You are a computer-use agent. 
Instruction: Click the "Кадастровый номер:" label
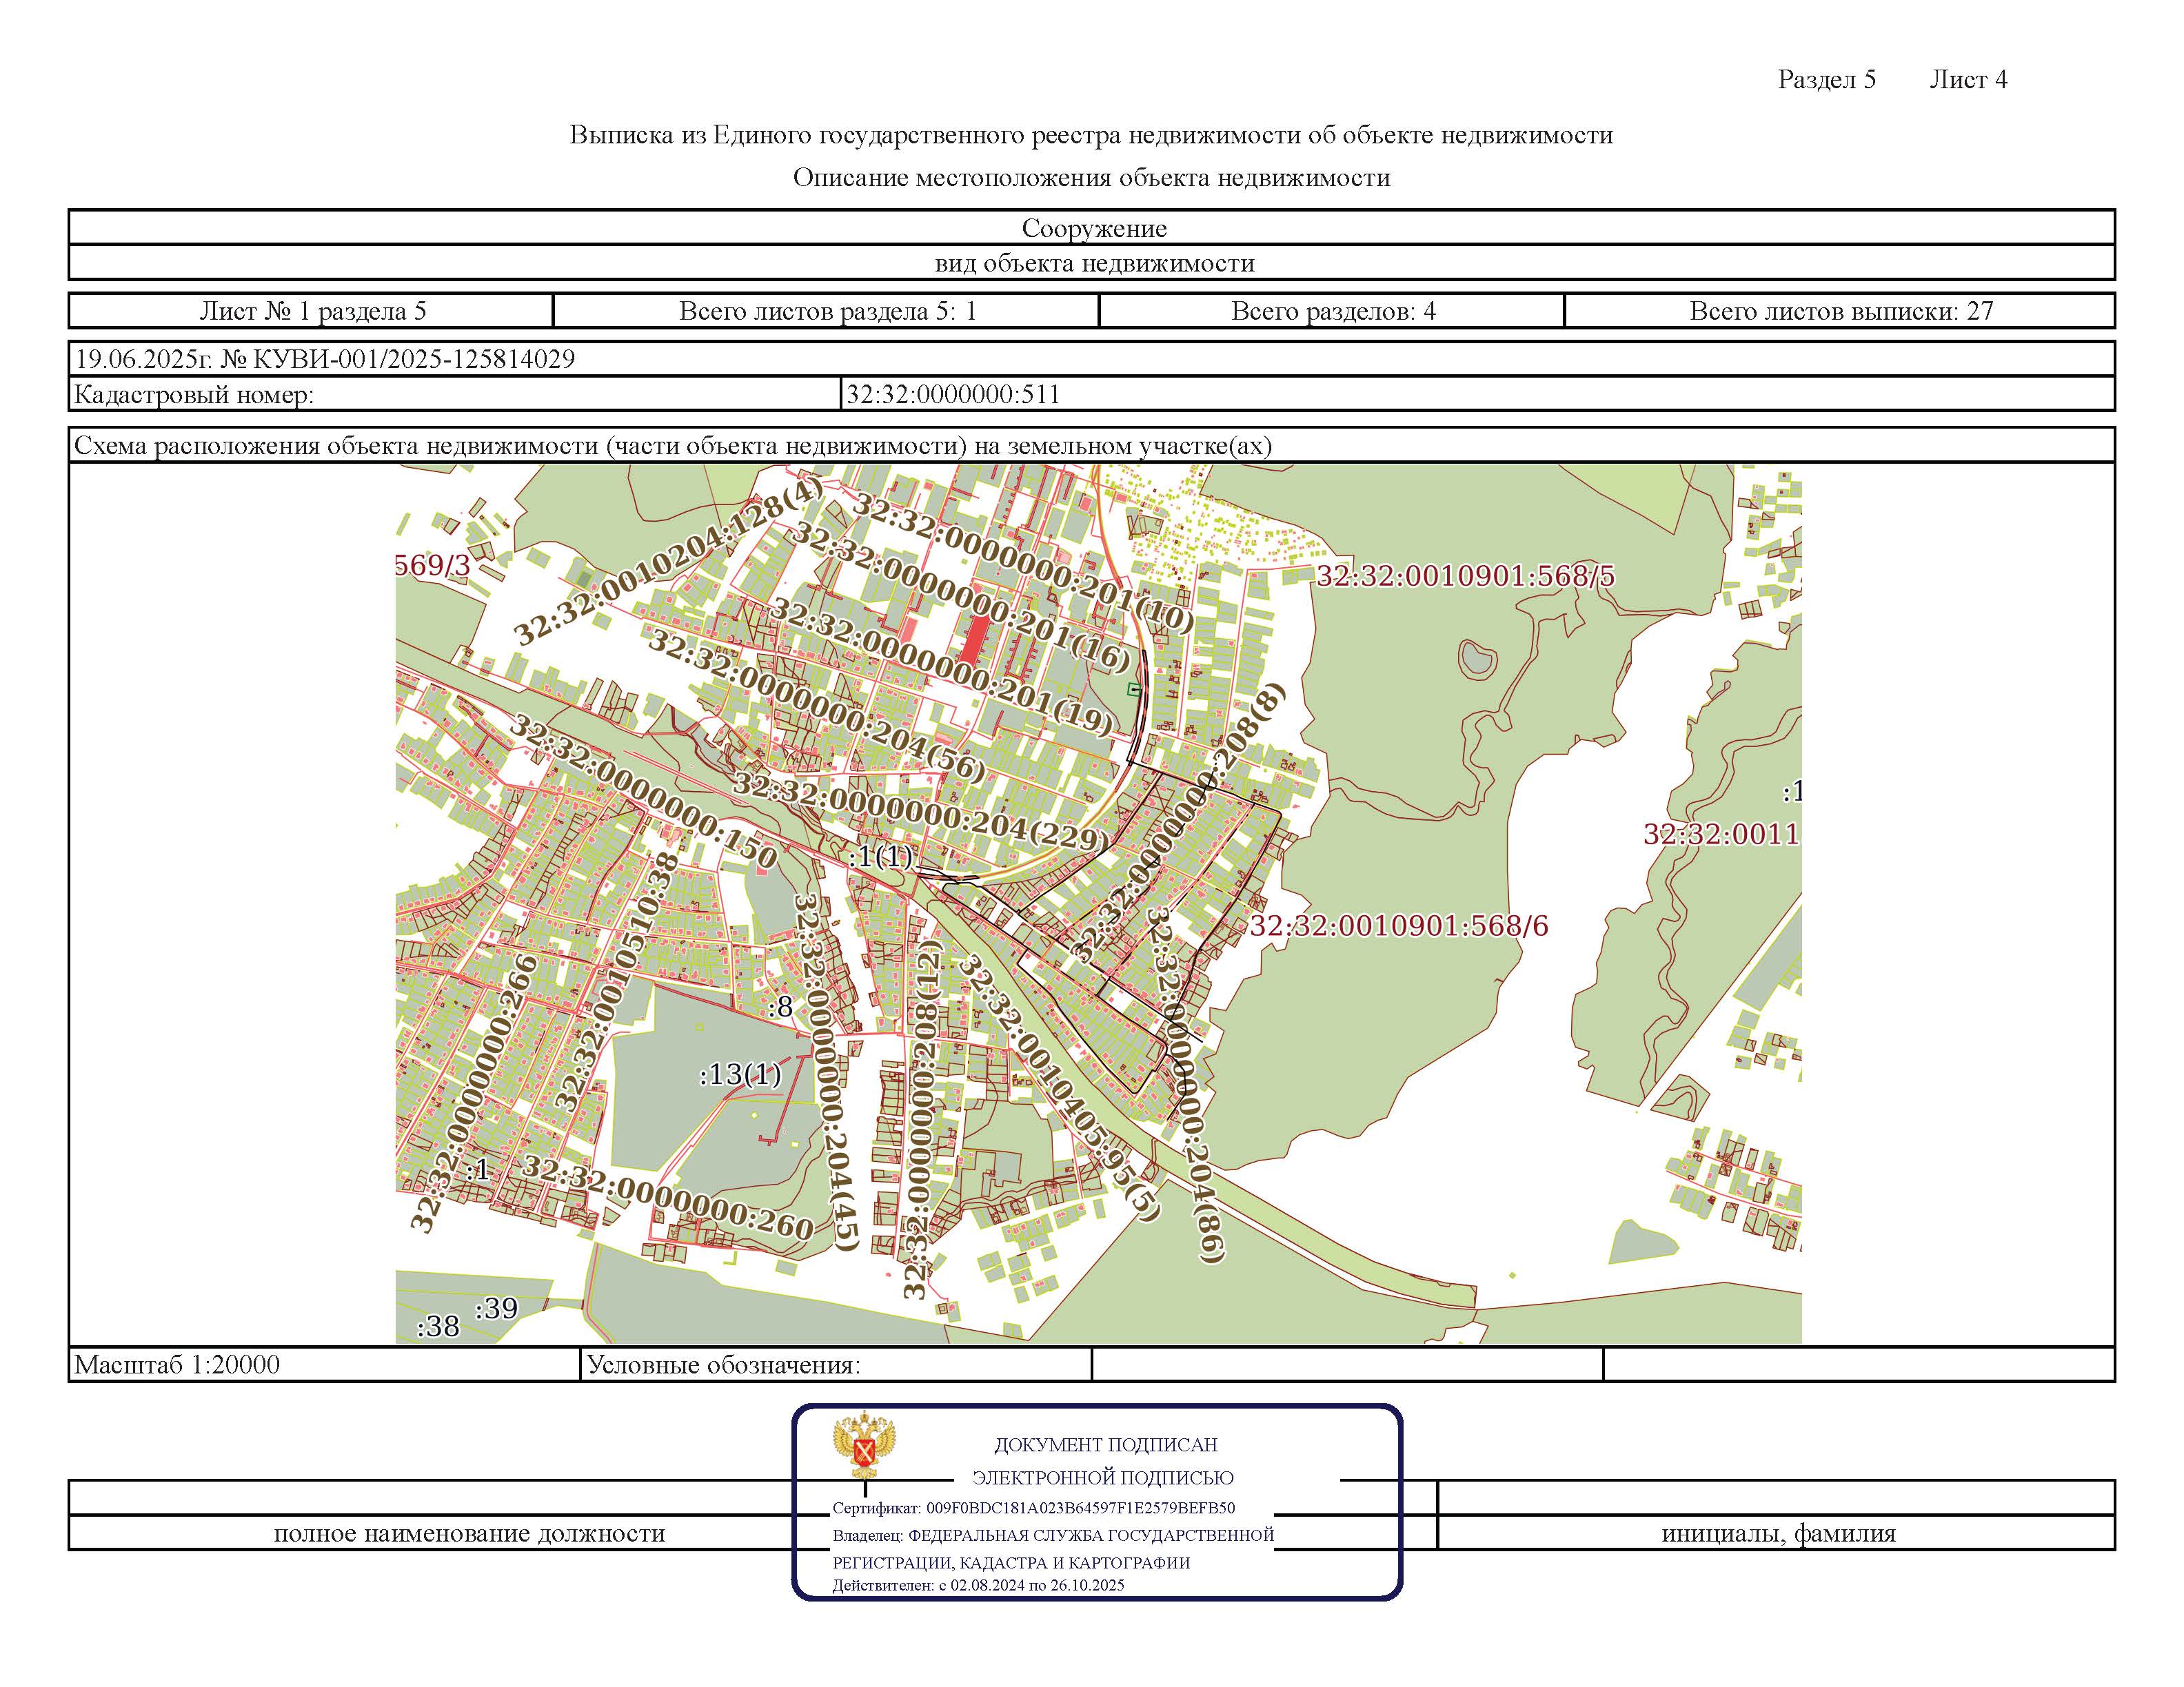[194, 395]
